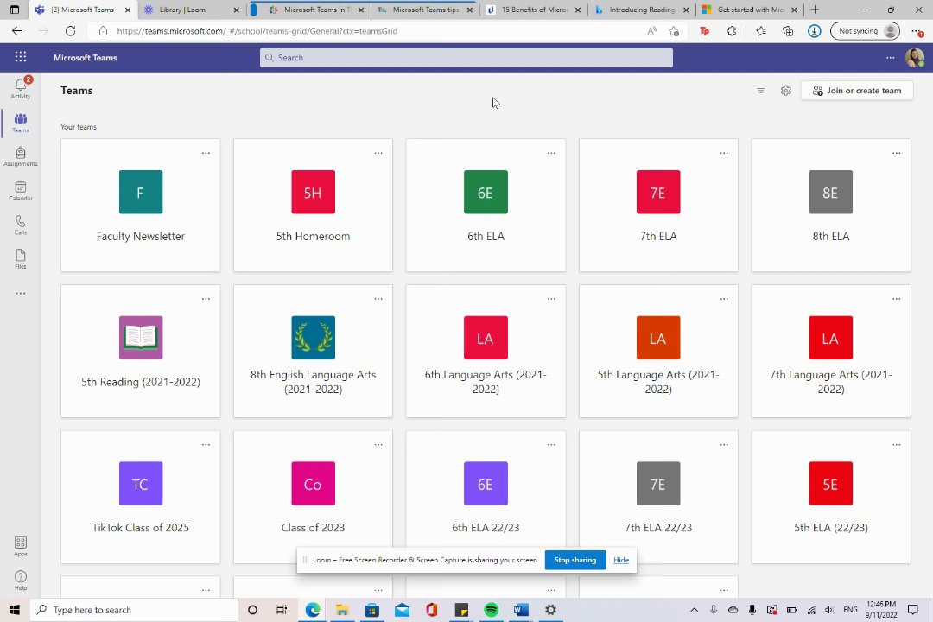Open the TikTok Class of 2025 team
933x622 pixels.
(141, 497)
